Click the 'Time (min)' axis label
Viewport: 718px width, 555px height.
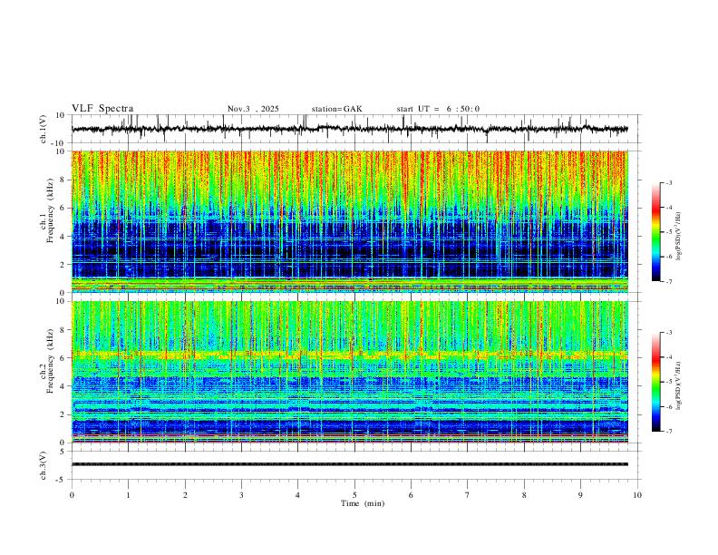coord(363,503)
